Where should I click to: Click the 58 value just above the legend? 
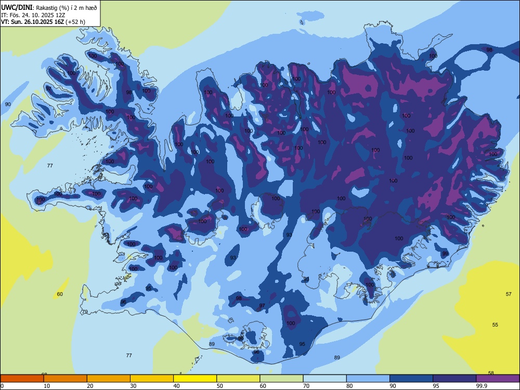491,373
